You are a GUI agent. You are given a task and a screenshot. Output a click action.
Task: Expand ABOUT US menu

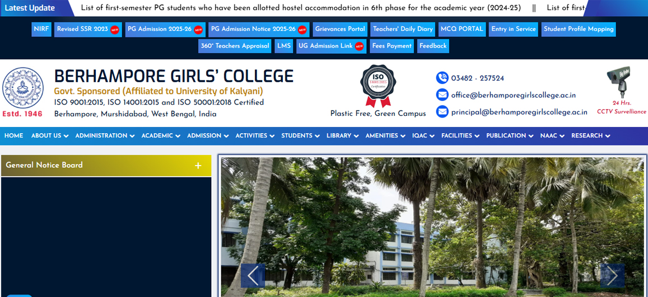(50, 136)
